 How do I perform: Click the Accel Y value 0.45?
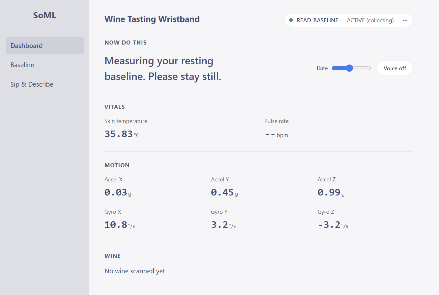222,192
